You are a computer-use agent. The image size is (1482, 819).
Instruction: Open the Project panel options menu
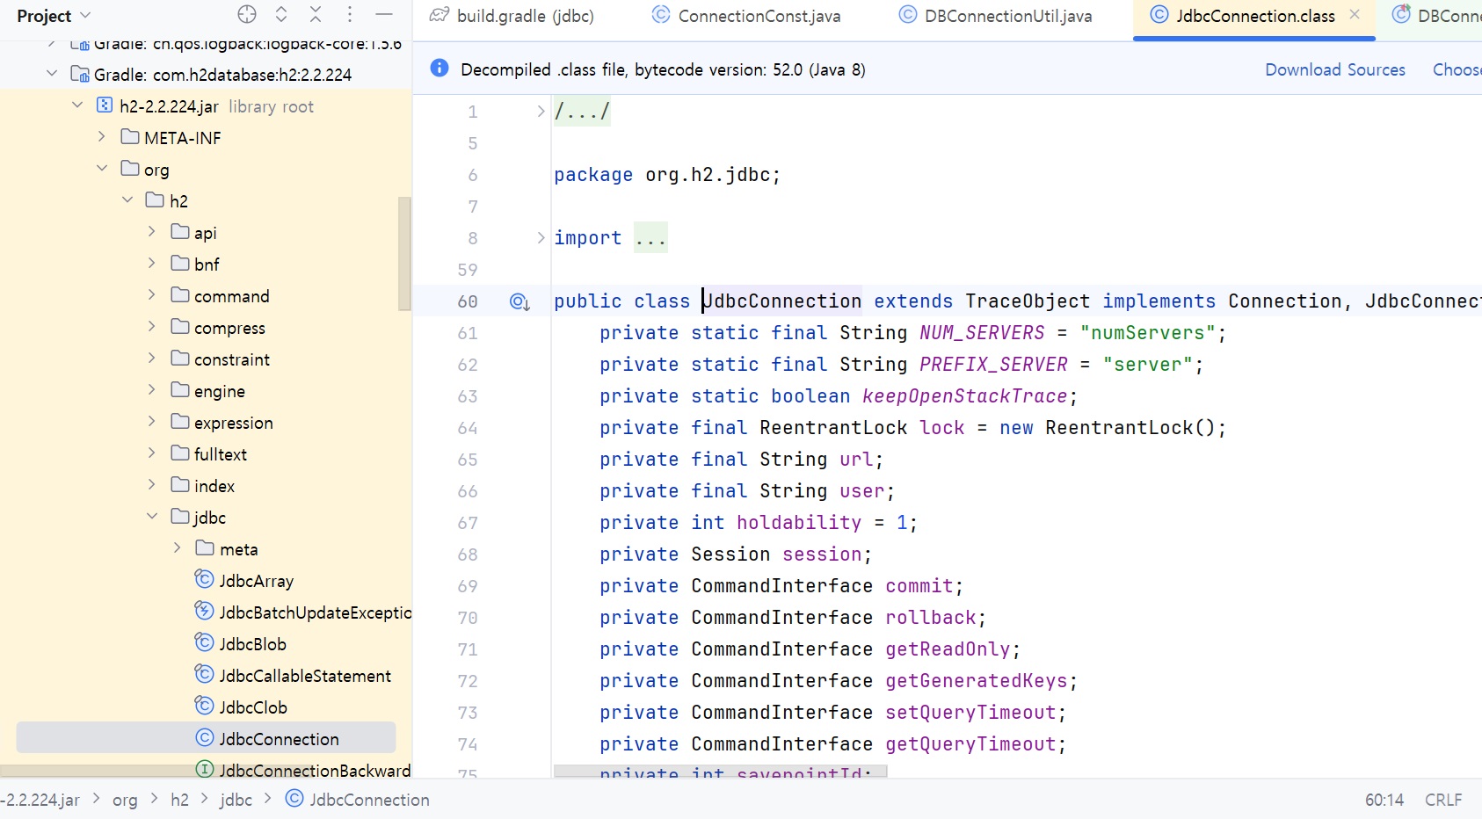350,15
